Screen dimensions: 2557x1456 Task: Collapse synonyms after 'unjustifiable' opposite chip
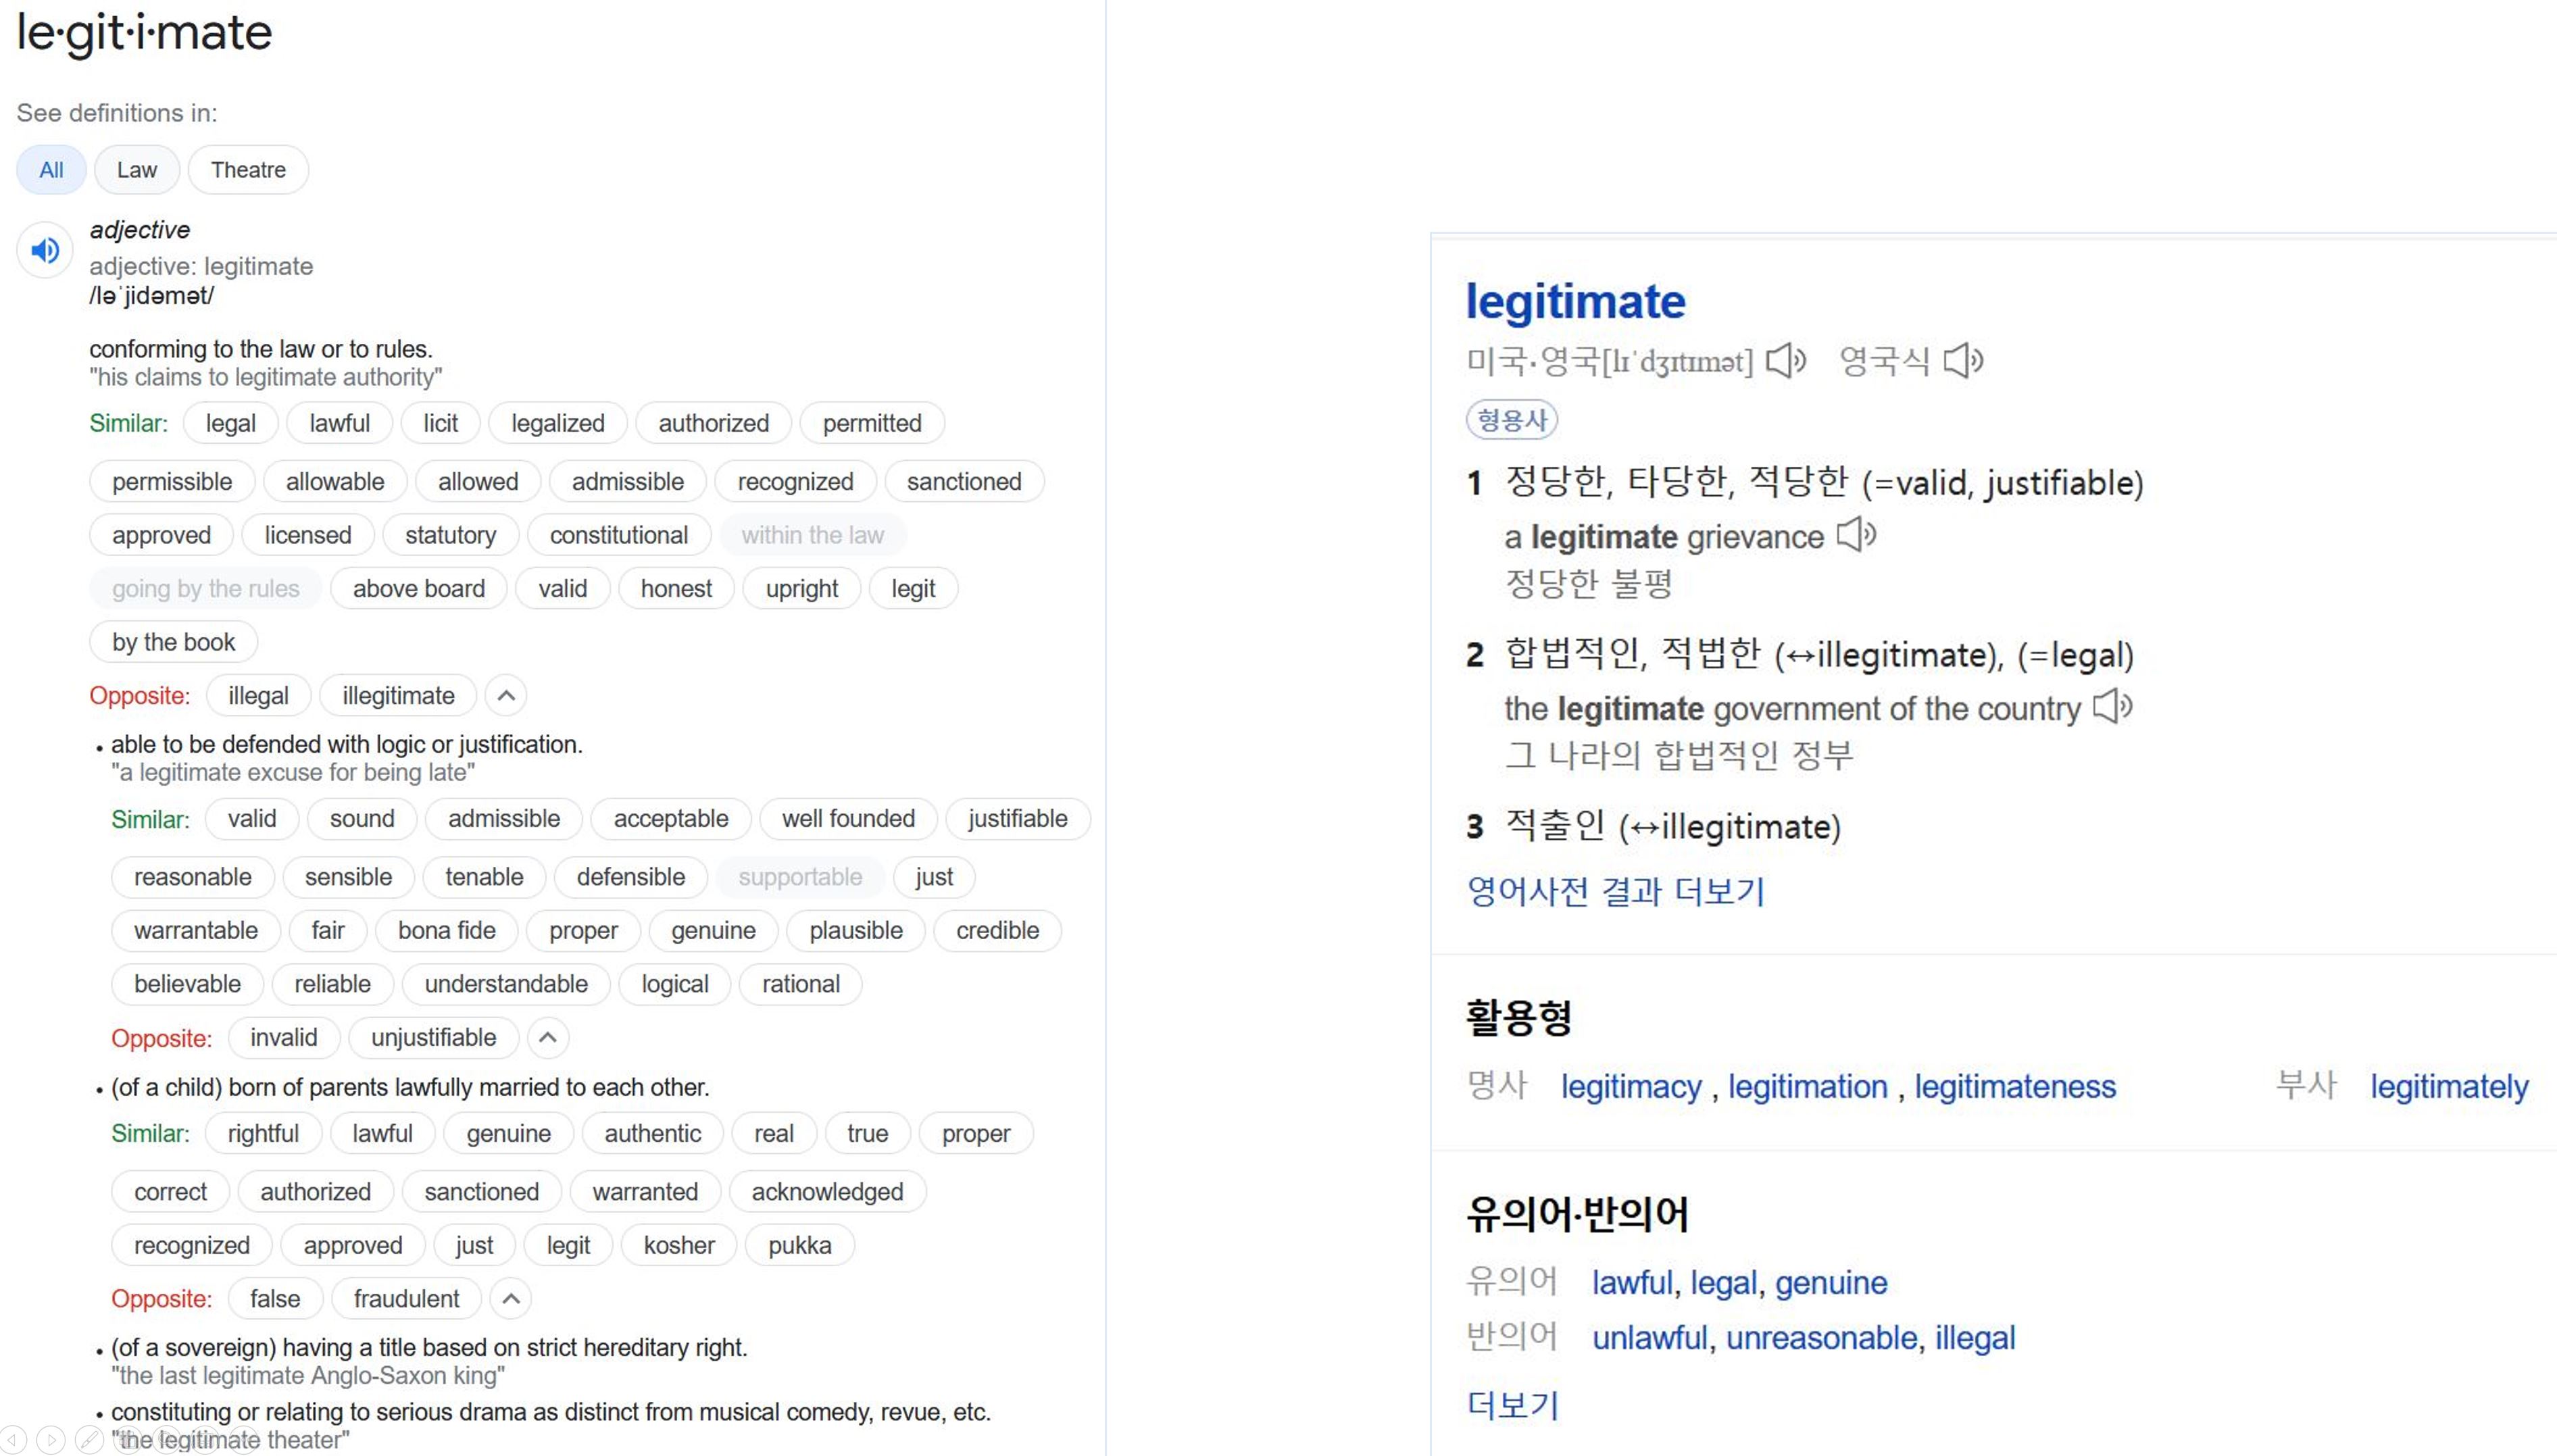(547, 1038)
